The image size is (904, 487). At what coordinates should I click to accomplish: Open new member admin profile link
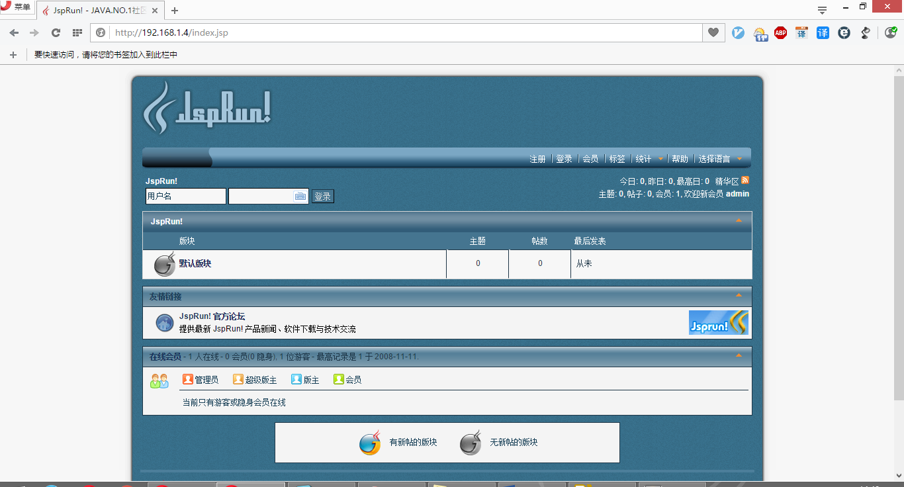(x=737, y=194)
